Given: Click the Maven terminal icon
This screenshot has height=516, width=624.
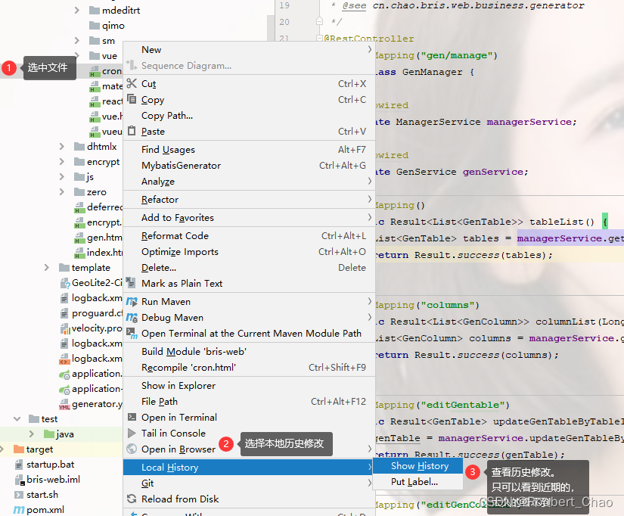Looking at the screenshot, I should coord(132,333).
